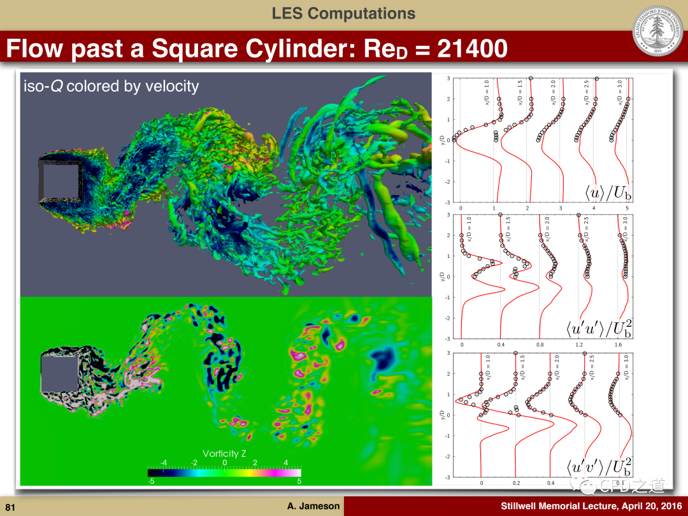
Task: Click the iso-Q wake visualization image
Action: pos(226,184)
